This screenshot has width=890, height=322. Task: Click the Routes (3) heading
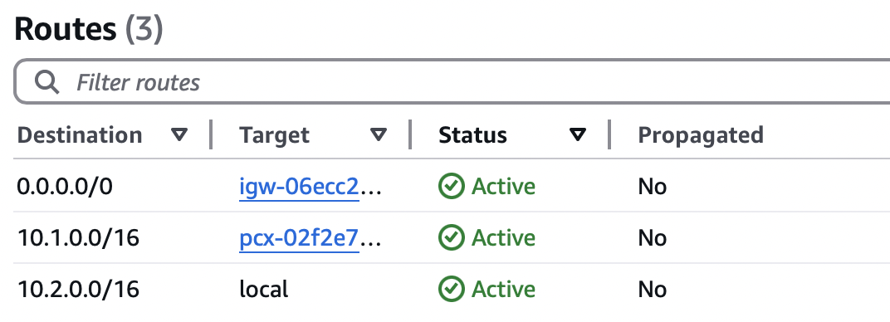pyautogui.click(x=89, y=29)
